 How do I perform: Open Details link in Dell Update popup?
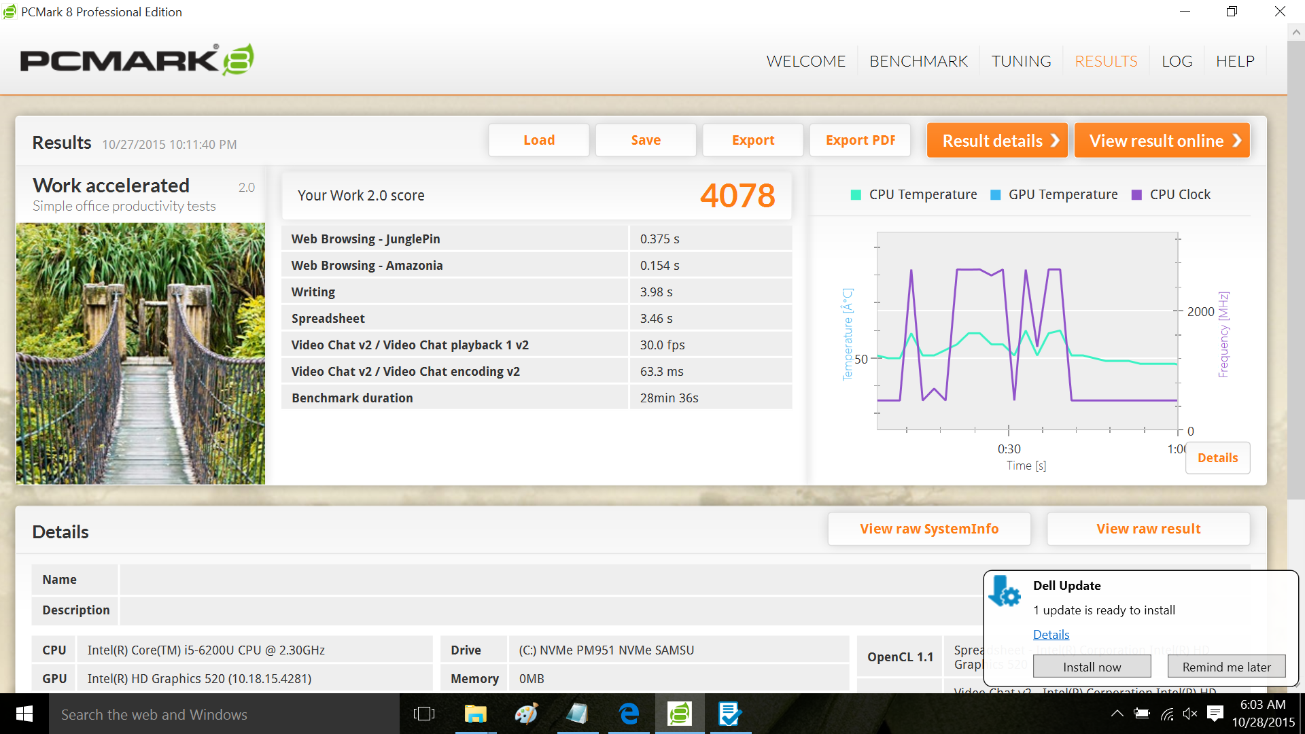click(x=1051, y=634)
